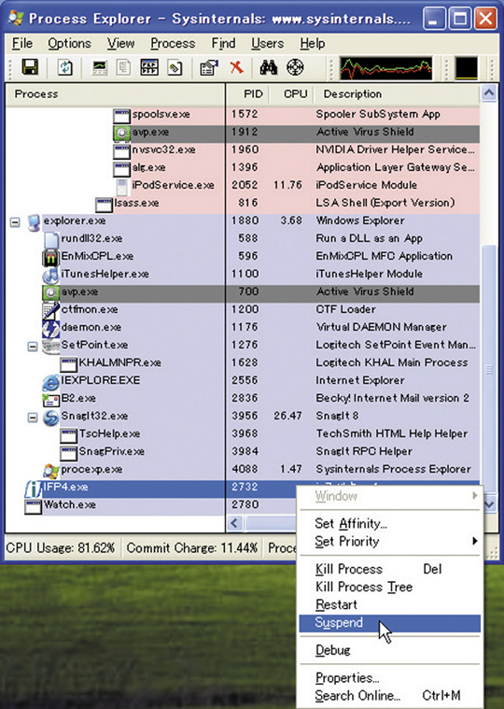Click the SetPoint.exe keyboard icon

click(50, 346)
